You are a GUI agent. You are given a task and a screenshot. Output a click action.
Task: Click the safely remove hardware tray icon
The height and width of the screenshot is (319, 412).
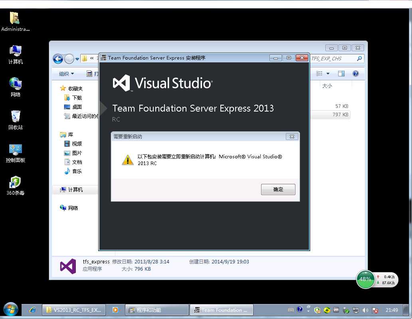point(346,310)
